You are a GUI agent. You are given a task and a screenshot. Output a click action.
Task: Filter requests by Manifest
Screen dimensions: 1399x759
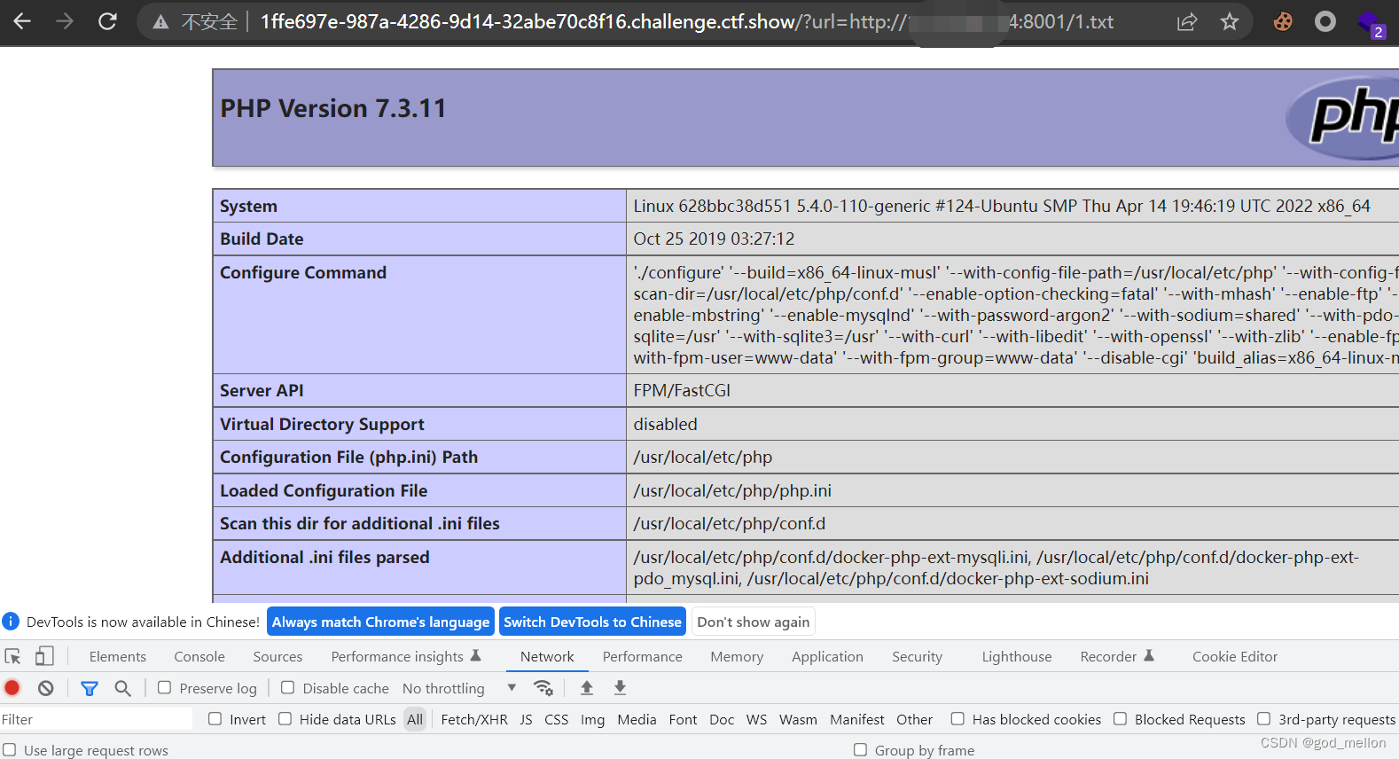point(857,719)
